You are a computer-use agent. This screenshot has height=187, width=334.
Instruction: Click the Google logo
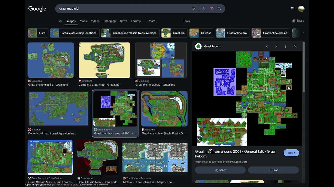pyautogui.click(x=37, y=9)
